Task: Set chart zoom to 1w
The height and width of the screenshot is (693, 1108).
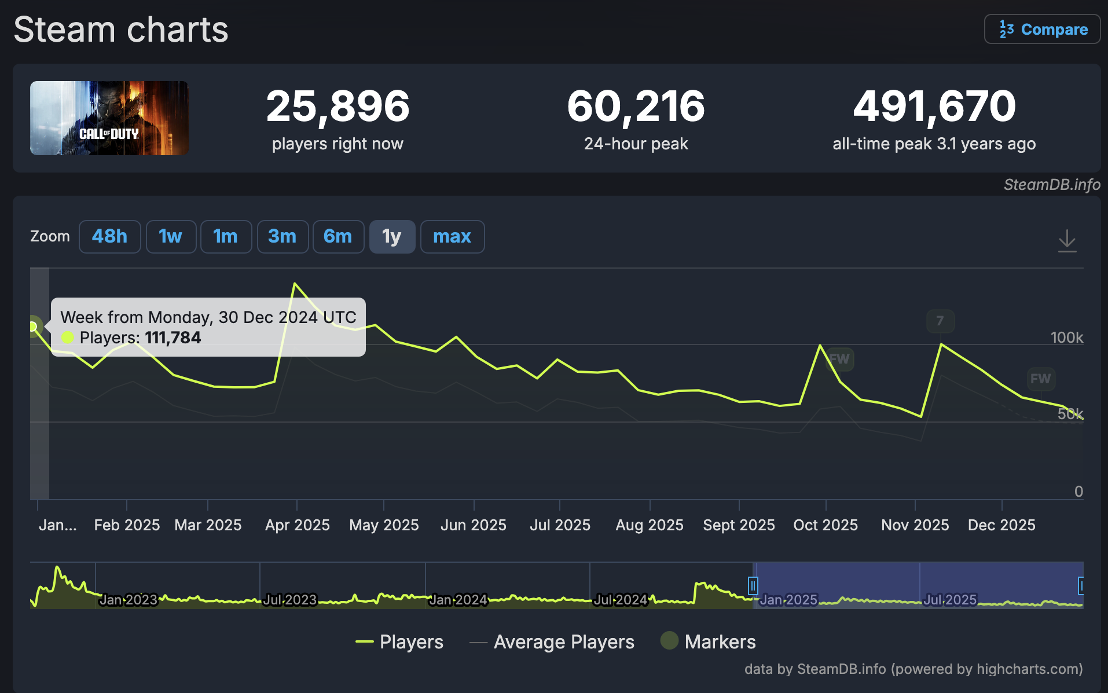Action: (x=171, y=236)
